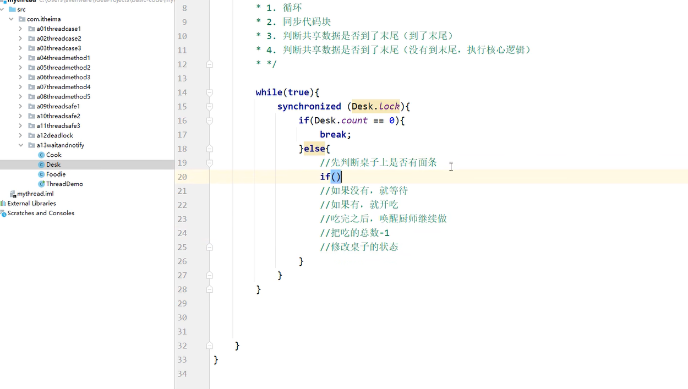688x389 pixels.
Task: Expand the a12deadlock package
Action: [20, 135]
